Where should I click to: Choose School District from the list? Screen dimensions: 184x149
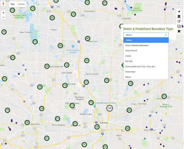pos(131,51)
